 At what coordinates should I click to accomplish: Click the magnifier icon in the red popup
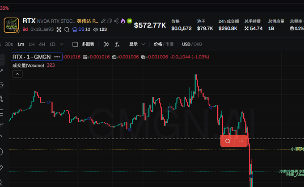click(x=228, y=141)
